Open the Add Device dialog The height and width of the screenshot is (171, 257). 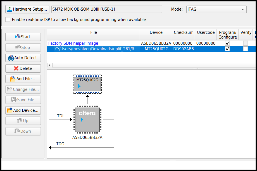point(23,110)
